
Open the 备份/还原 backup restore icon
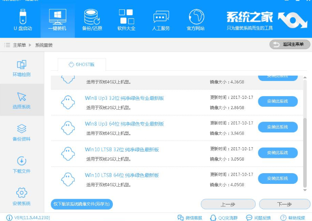pos(92,20)
